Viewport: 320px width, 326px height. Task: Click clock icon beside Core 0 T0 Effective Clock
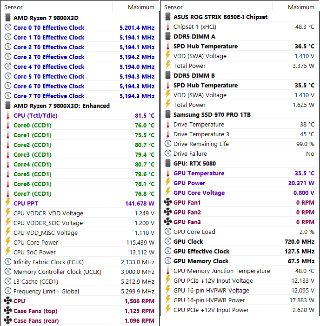pyautogui.click(x=8, y=27)
